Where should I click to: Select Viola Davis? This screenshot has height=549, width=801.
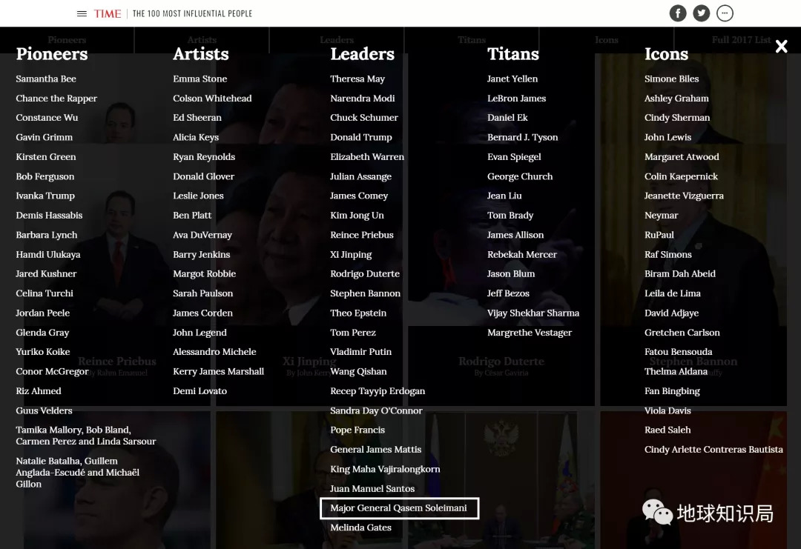coord(667,410)
